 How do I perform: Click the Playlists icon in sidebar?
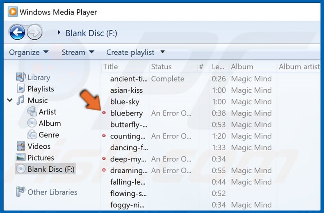(x=21, y=88)
